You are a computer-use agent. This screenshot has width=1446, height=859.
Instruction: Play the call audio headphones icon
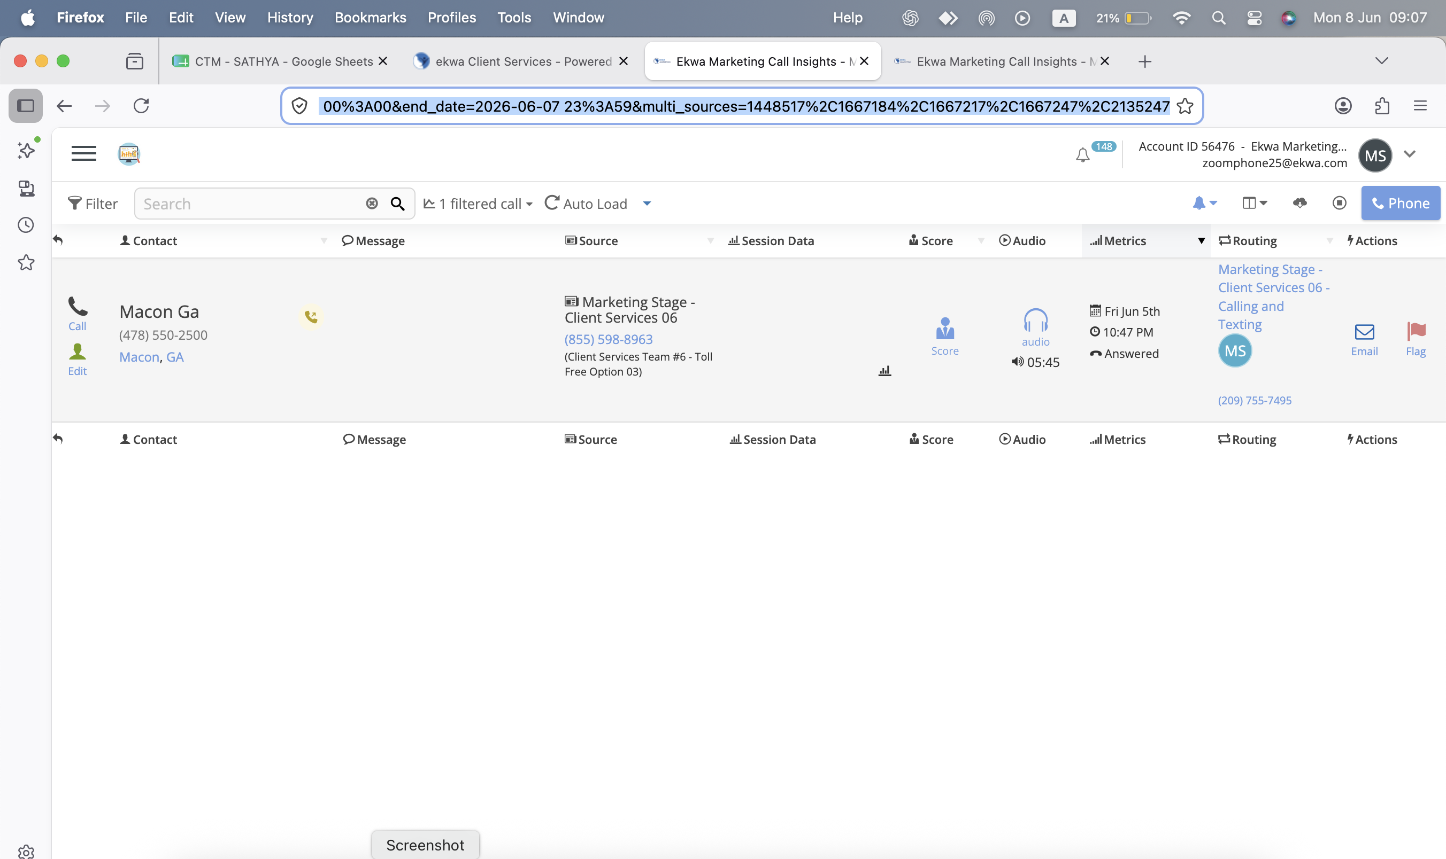point(1035,327)
